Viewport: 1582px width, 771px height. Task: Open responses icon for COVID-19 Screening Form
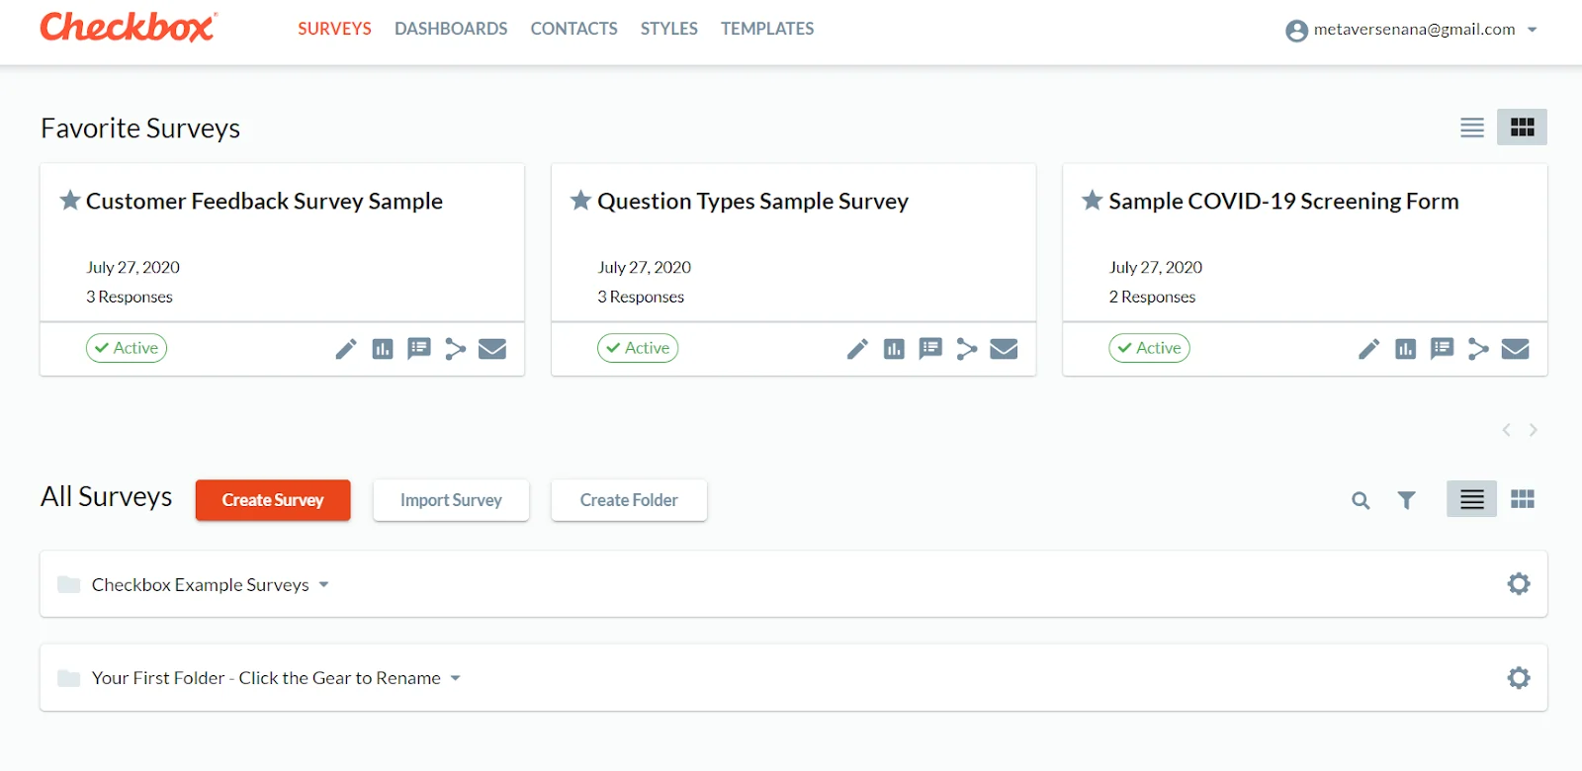coord(1442,349)
